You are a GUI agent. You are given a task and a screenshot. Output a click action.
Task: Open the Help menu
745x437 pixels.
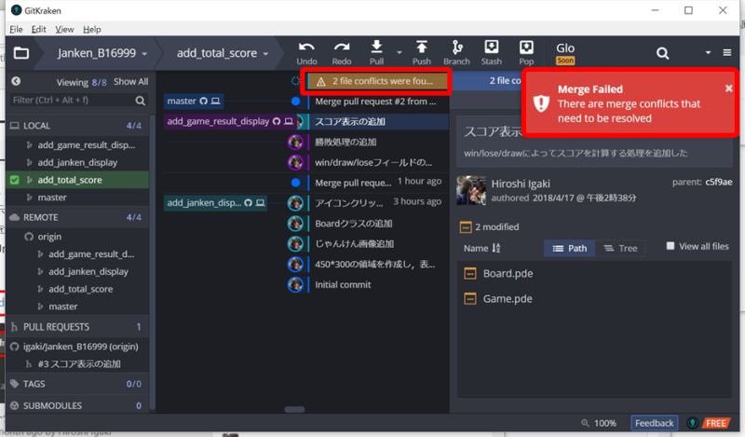coord(92,30)
